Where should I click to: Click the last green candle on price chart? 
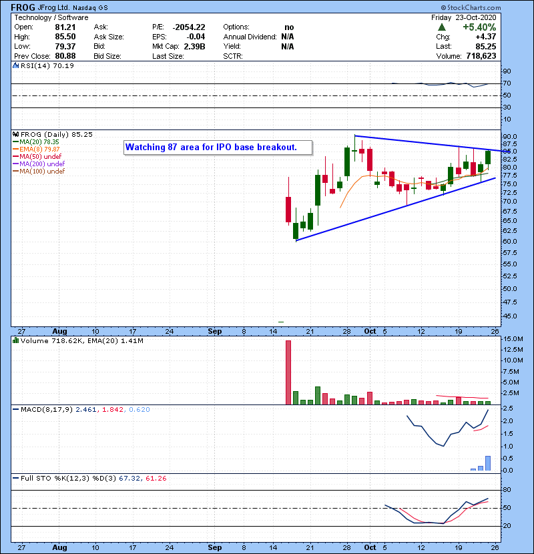(488, 158)
